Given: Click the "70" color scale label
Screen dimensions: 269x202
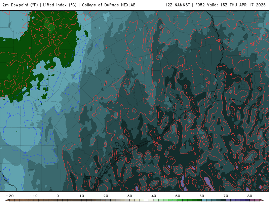Looking at the screenshot, I should pyautogui.click(x=226, y=196).
